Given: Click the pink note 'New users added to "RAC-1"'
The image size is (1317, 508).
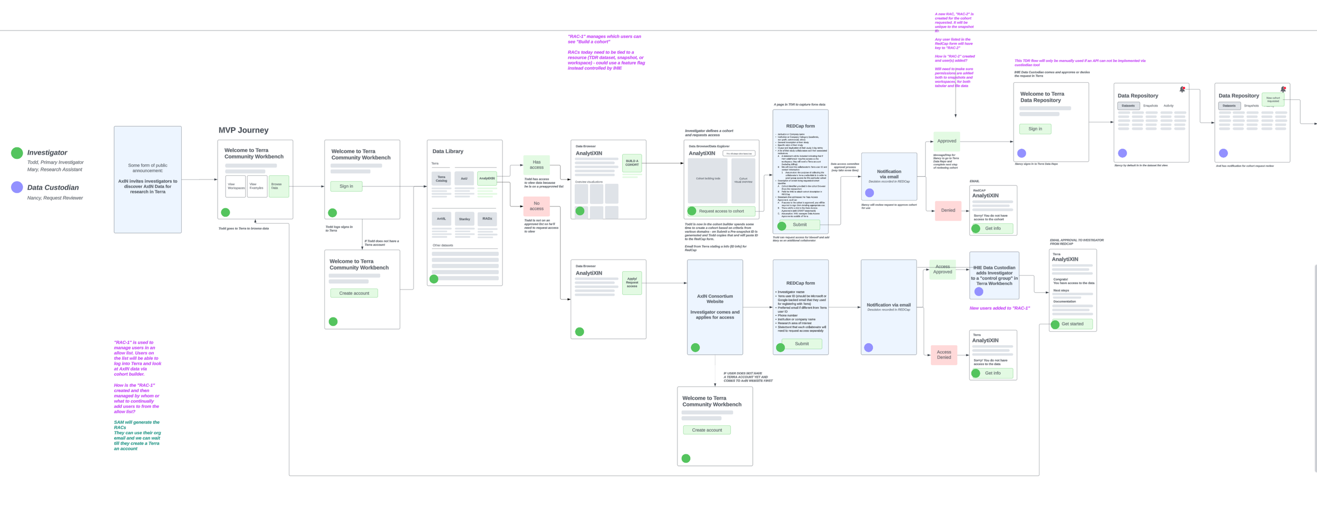Looking at the screenshot, I should [999, 308].
